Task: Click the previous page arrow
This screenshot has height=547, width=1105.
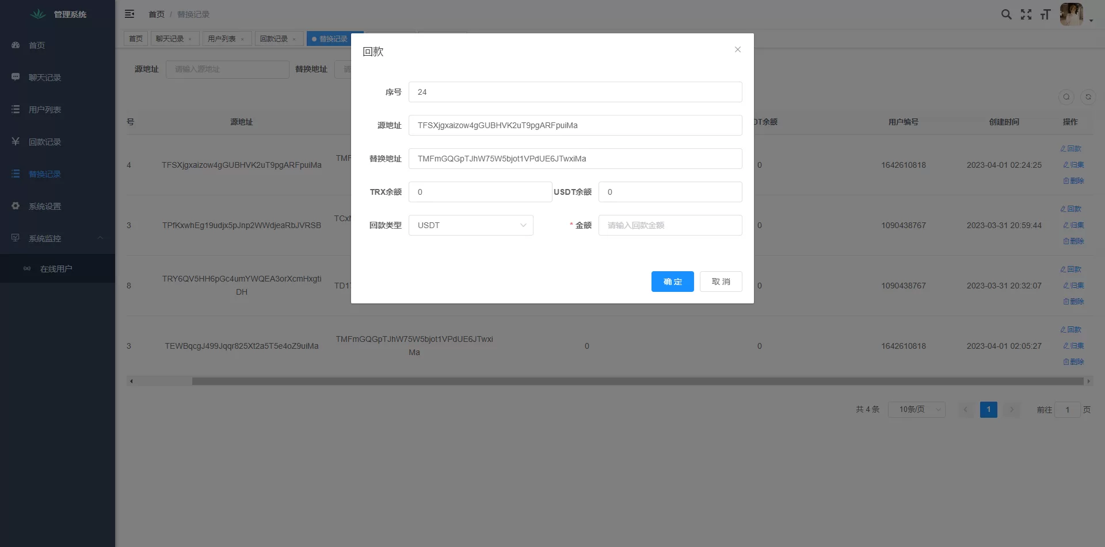Action: coord(966,410)
